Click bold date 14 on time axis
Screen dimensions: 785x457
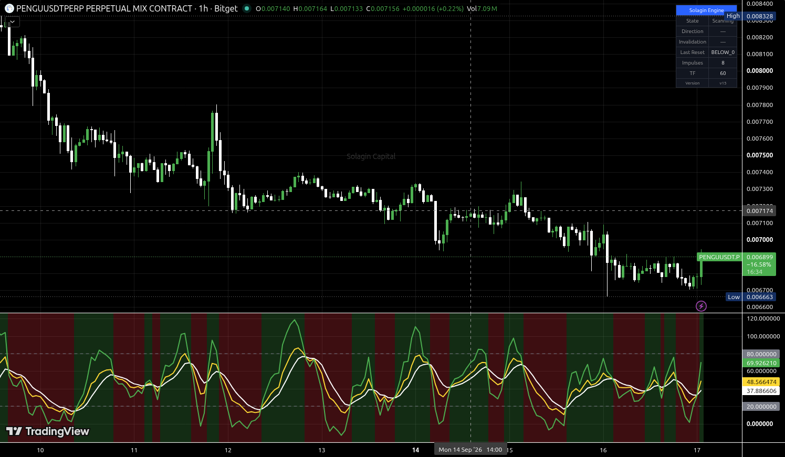416,450
